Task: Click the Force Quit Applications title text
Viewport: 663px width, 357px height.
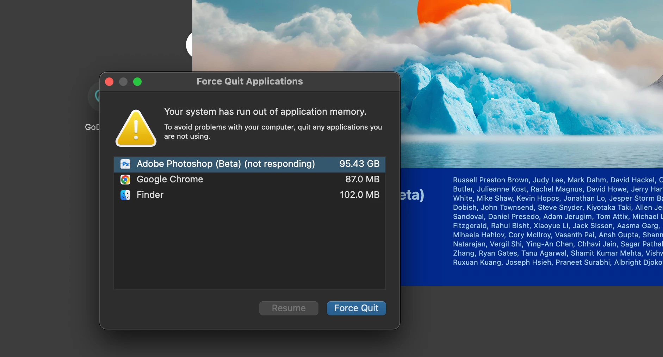Action: pyautogui.click(x=250, y=81)
